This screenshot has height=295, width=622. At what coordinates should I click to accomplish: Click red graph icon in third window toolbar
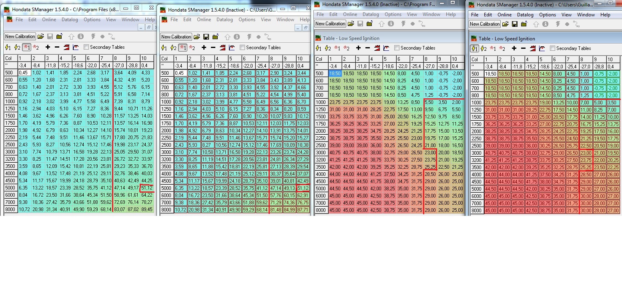[x=377, y=48]
